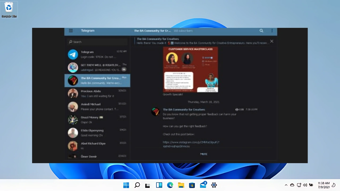Open the Telegram hamburger menu
The width and height of the screenshot is (340, 191).
click(x=71, y=31)
